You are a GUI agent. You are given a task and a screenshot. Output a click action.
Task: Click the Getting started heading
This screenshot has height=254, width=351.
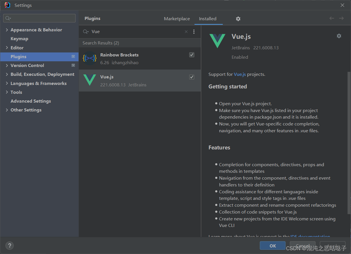(228, 86)
